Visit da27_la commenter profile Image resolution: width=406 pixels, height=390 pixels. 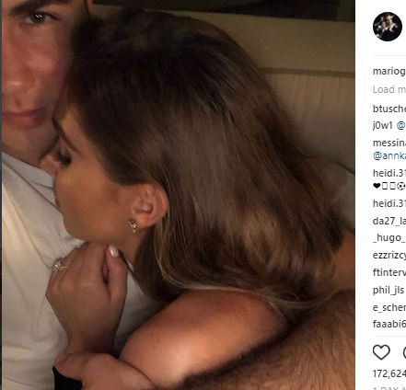[x=389, y=221]
